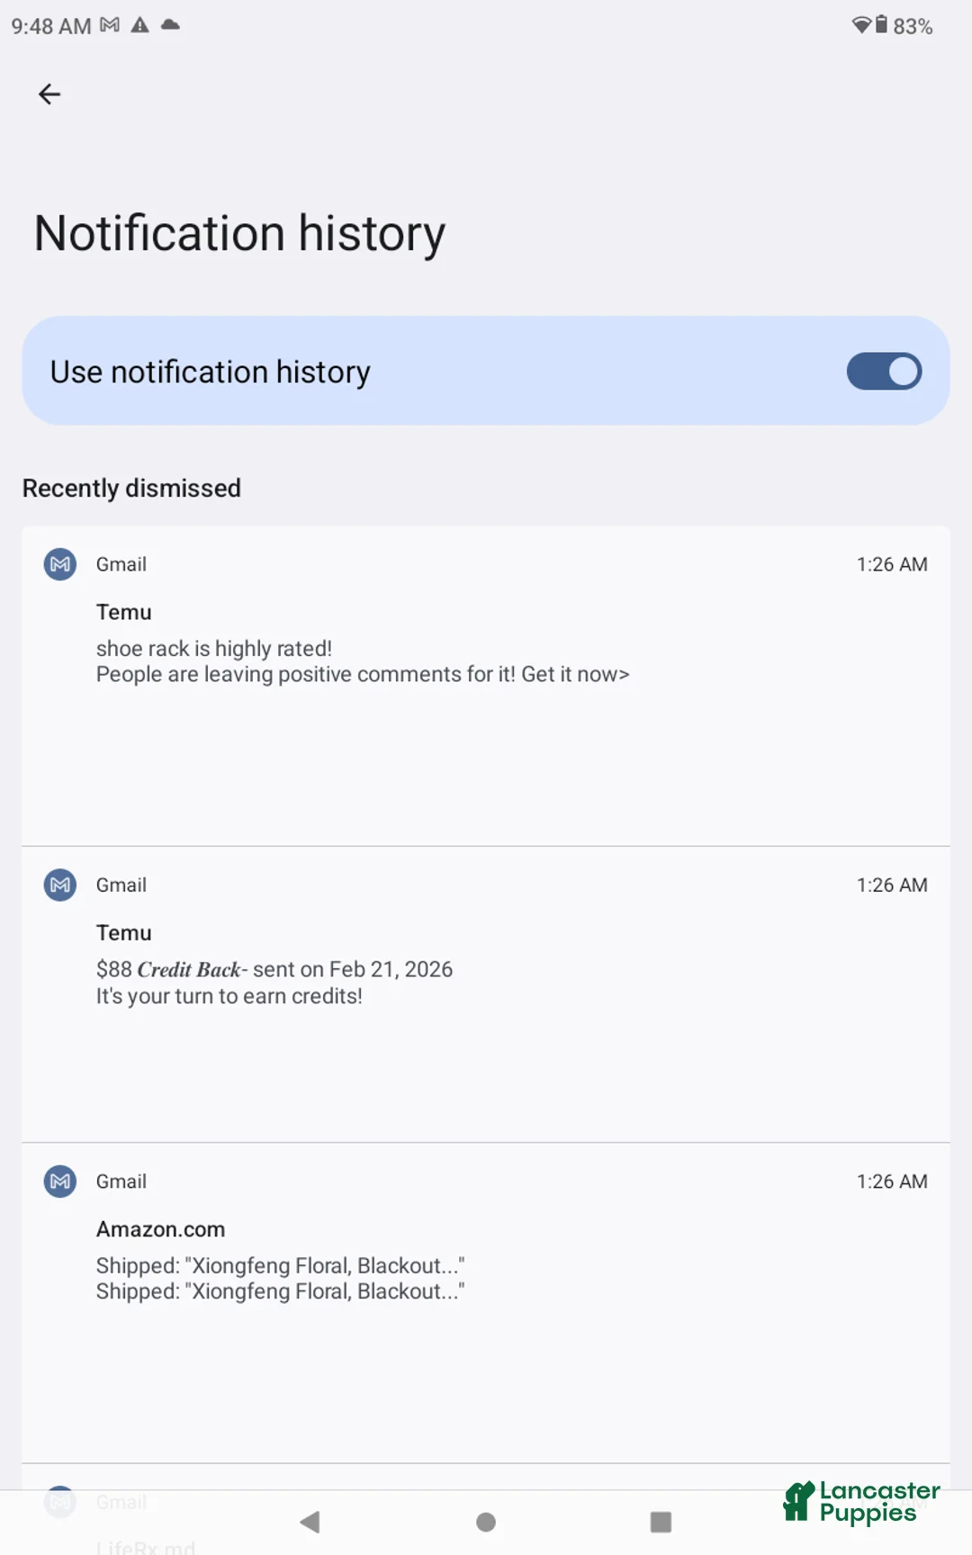Tap Gmail icon on Amazon.com notification

click(x=60, y=1181)
